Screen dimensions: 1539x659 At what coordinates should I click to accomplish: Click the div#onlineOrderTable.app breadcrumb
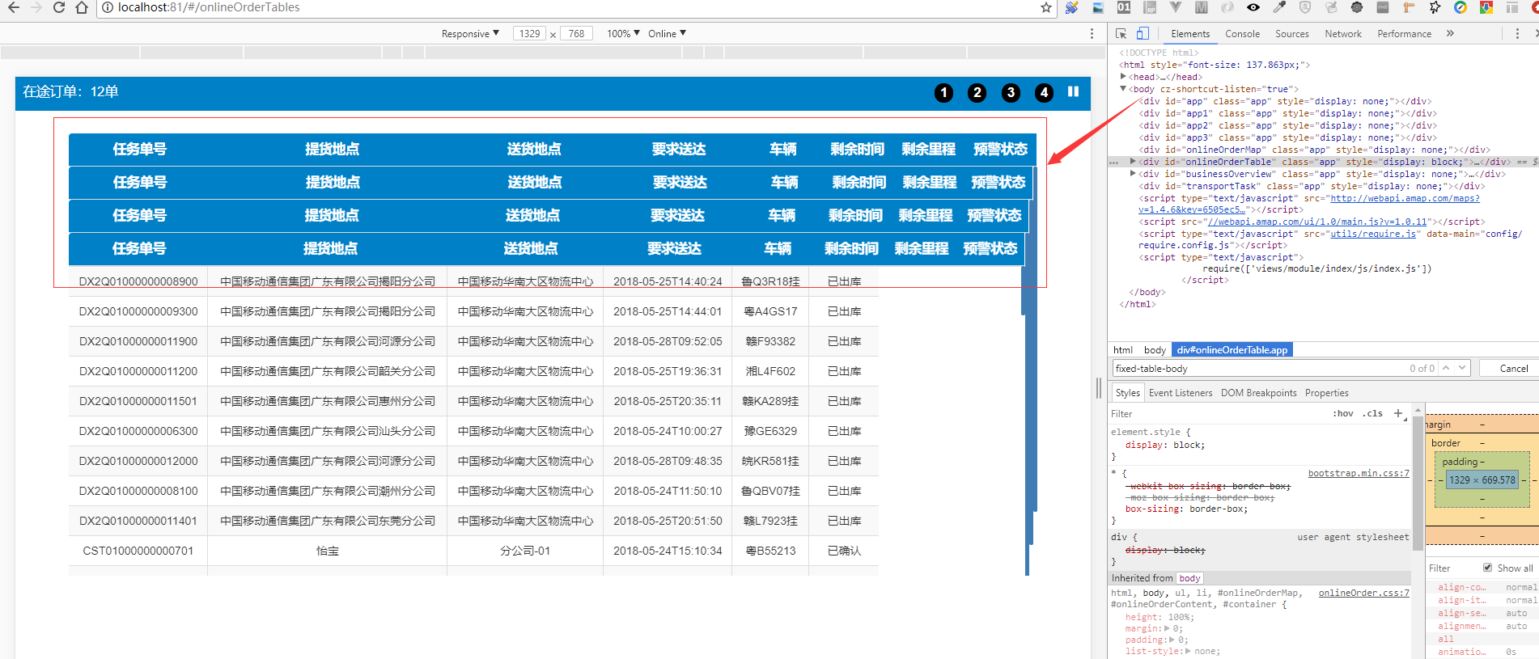pos(1232,350)
